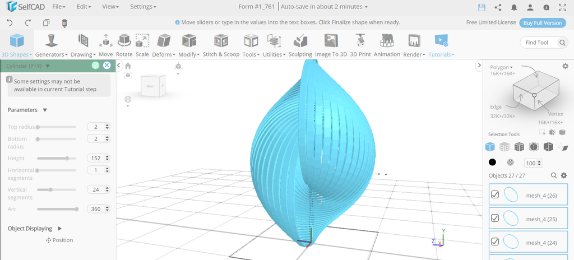This screenshot has height=260, width=574.
Task: Select the split cube selection mode
Action: 548,147
